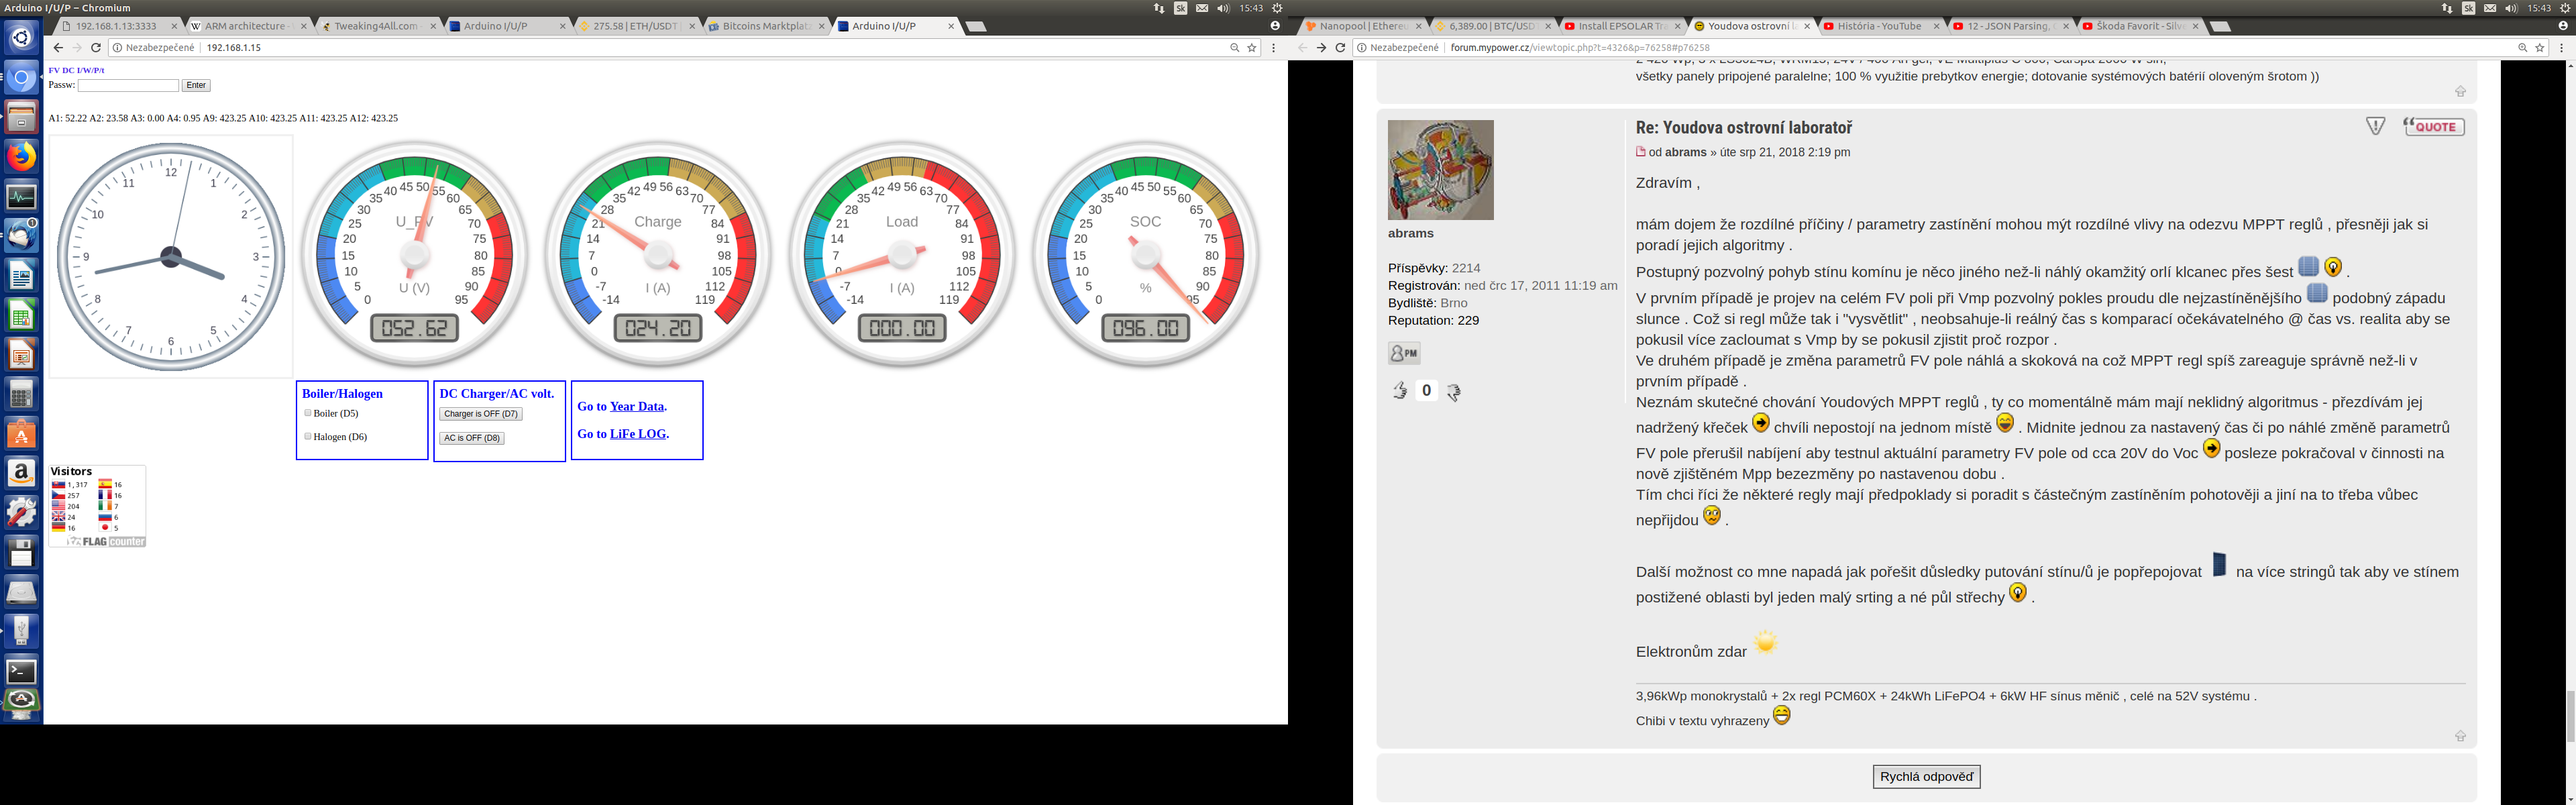Click back-to-top arrow below abrams' post
The image size is (2576, 805).
coord(2460,736)
